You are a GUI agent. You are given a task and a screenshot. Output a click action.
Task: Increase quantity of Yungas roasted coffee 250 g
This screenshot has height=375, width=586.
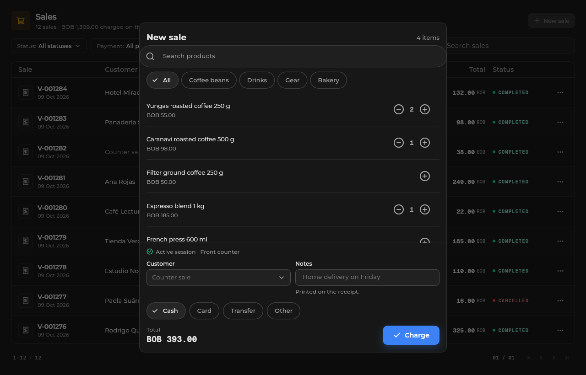pos(425,109)
